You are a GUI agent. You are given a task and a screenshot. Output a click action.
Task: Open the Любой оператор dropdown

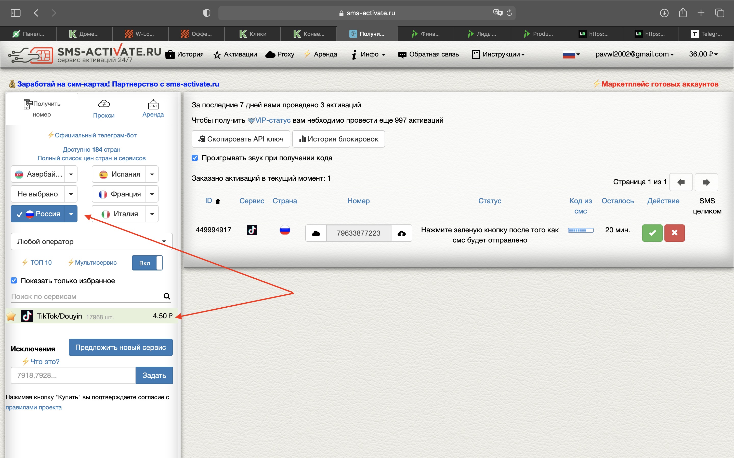[91, 241]
